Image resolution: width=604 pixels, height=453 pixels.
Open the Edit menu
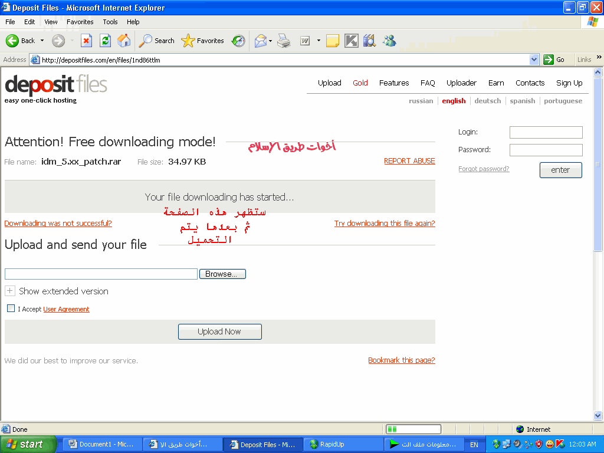pyautogui.click(x=29, y=22)
